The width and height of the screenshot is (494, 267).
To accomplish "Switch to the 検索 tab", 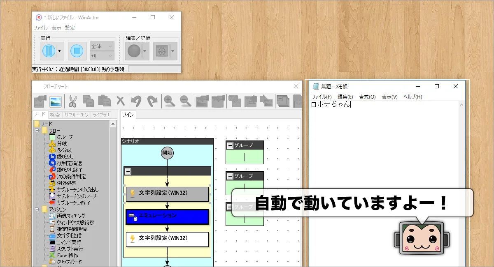I will click(54, 115).
